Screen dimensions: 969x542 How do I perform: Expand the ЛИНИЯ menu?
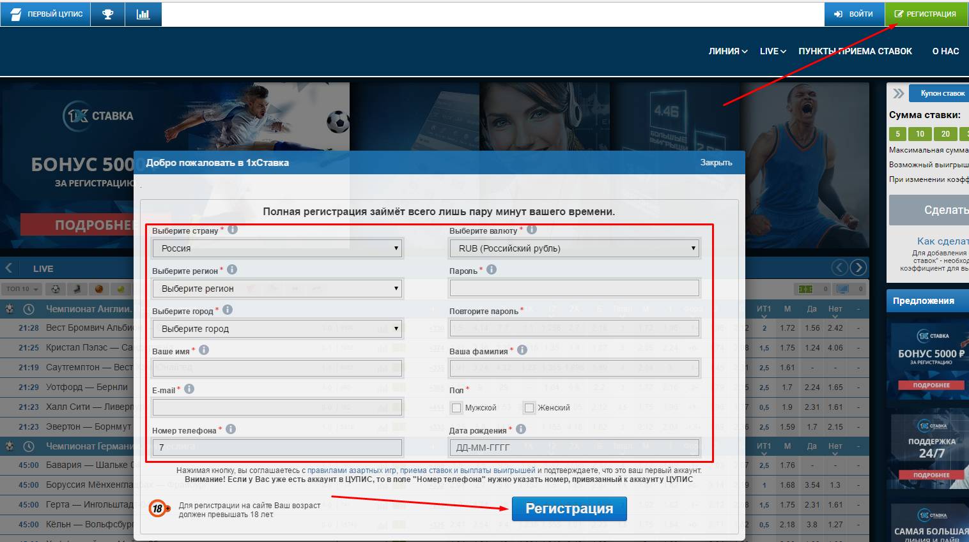pyautogui.click(x=728, y=51)
